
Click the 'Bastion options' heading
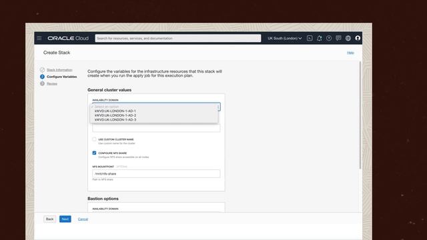click(x=103, y=199)
